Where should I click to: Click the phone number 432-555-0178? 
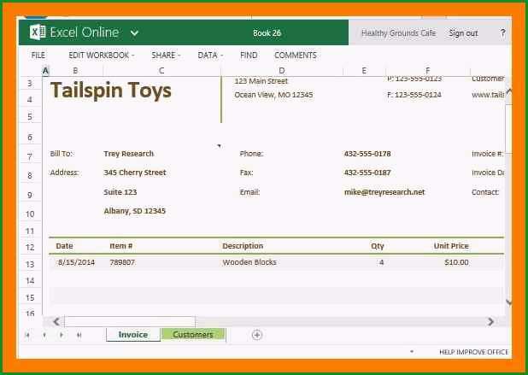367,154
